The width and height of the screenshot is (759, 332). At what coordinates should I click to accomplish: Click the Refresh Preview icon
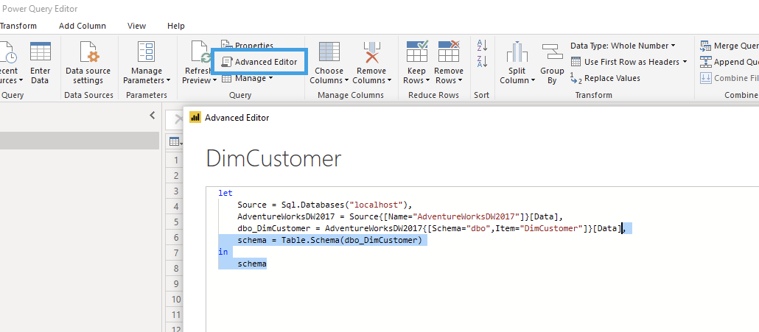200,52
